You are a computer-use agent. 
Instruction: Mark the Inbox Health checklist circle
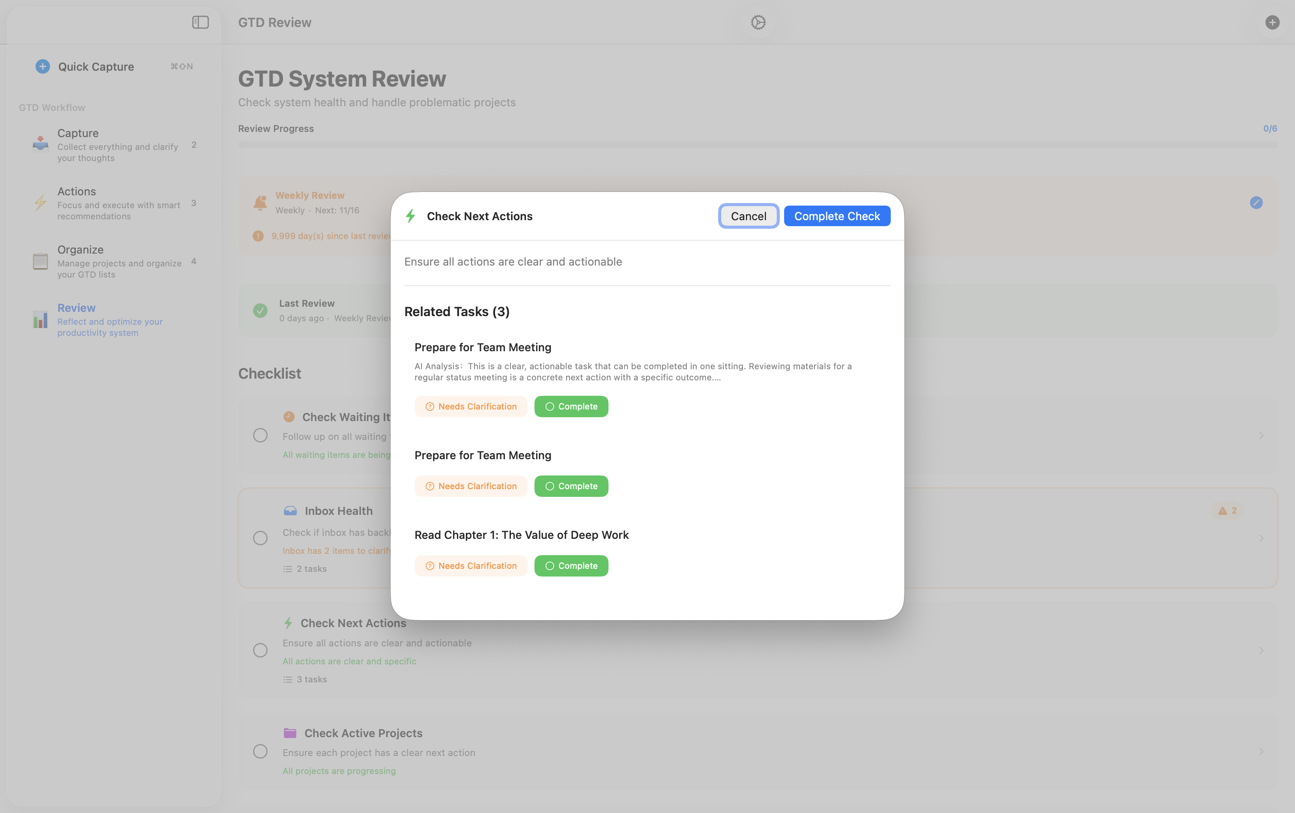point(260,538)
